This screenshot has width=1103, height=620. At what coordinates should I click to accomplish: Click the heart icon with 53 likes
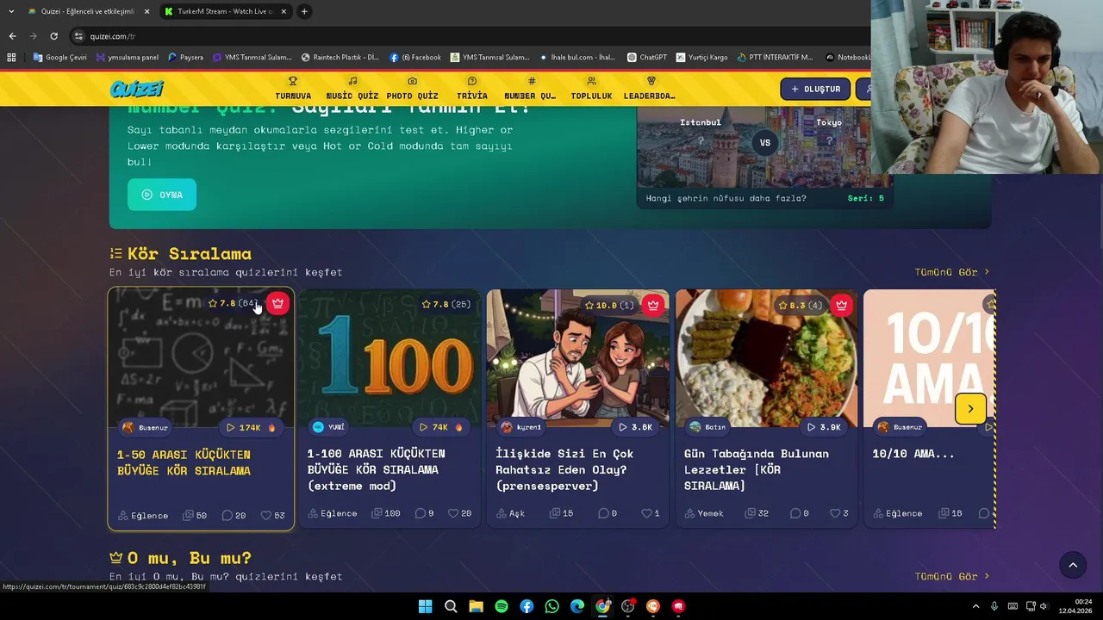(265, 515)
